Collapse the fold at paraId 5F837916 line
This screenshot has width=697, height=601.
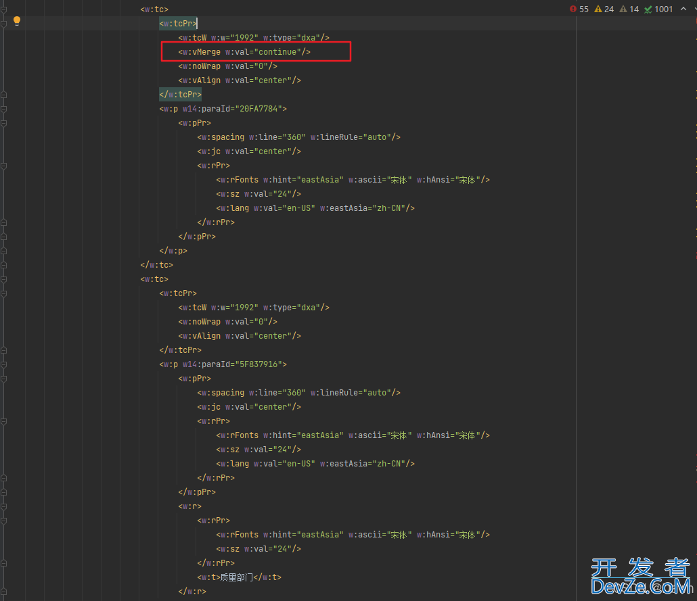tap(3, 364)
